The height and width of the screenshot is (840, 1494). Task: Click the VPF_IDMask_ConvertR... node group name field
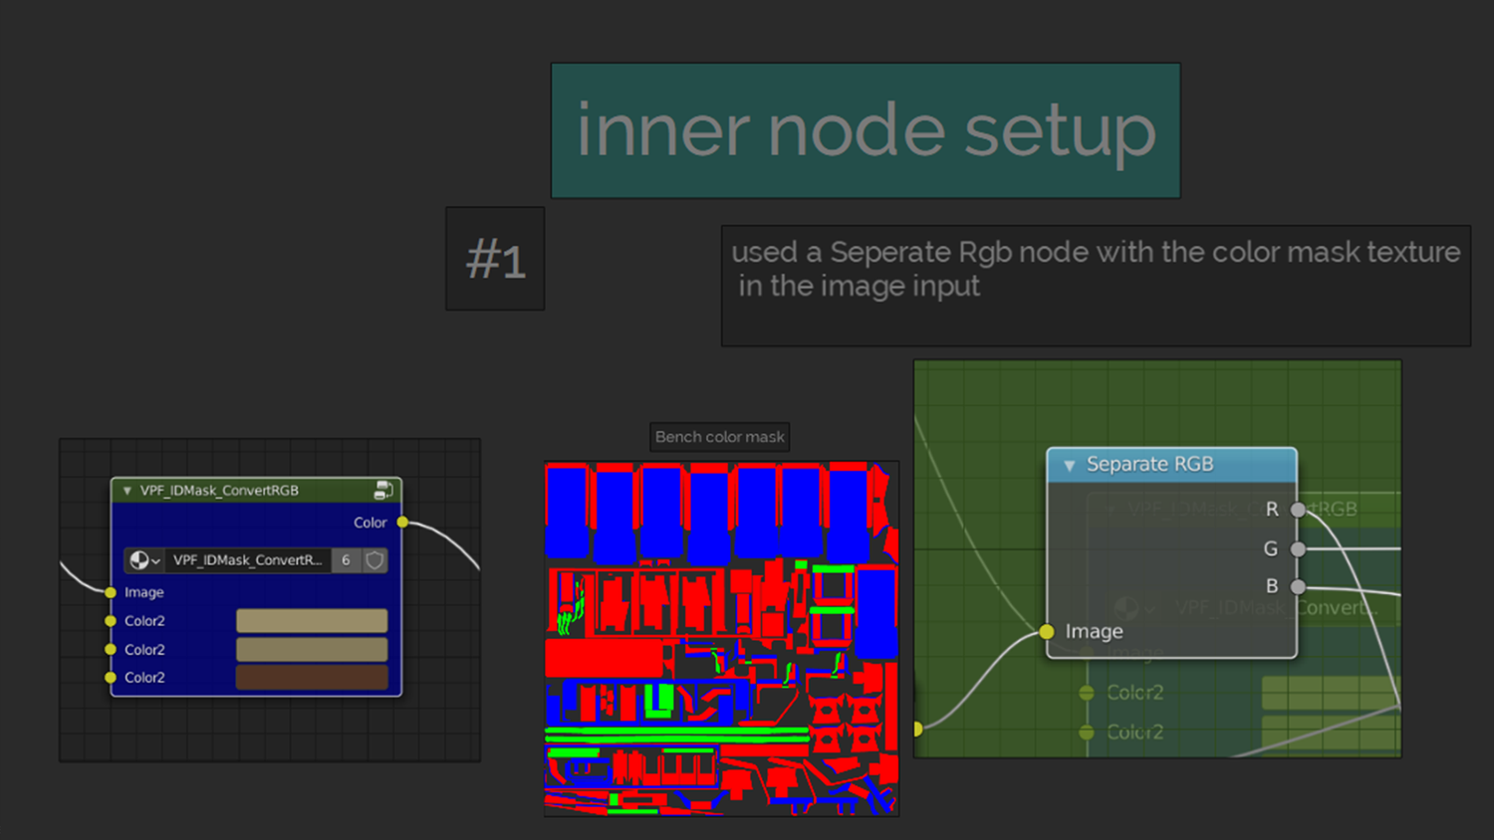[x=249, y=560]
